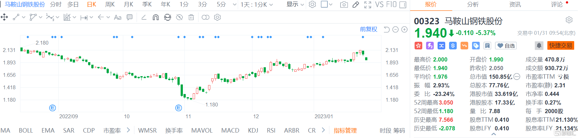The image size is (578, 138).
Task: Select the Aa text annotation tool
Action: point(117,18)
